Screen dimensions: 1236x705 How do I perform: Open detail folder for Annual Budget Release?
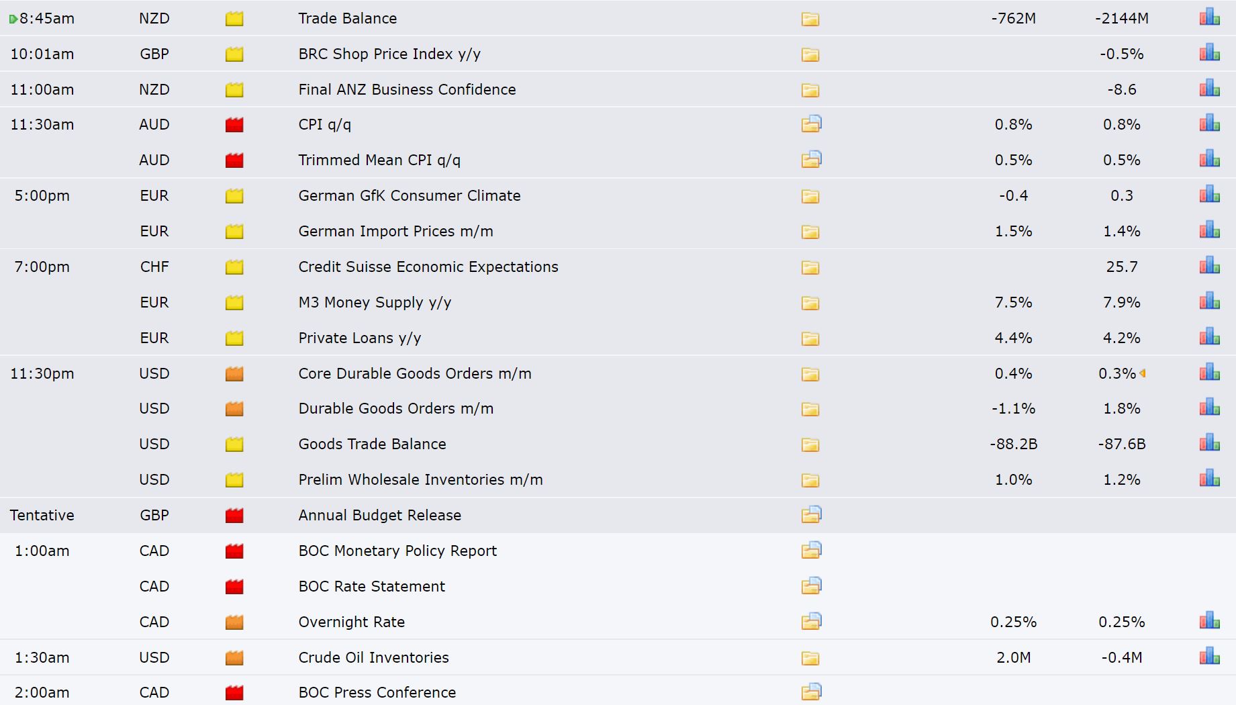(x=811, y=514)
